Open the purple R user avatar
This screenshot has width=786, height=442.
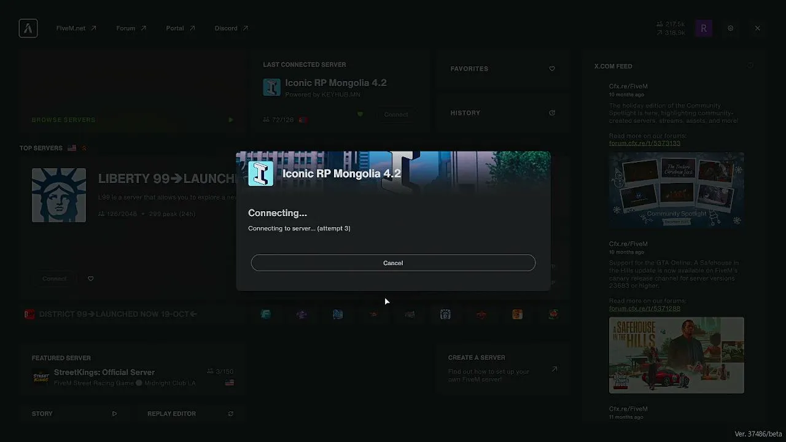704,28
